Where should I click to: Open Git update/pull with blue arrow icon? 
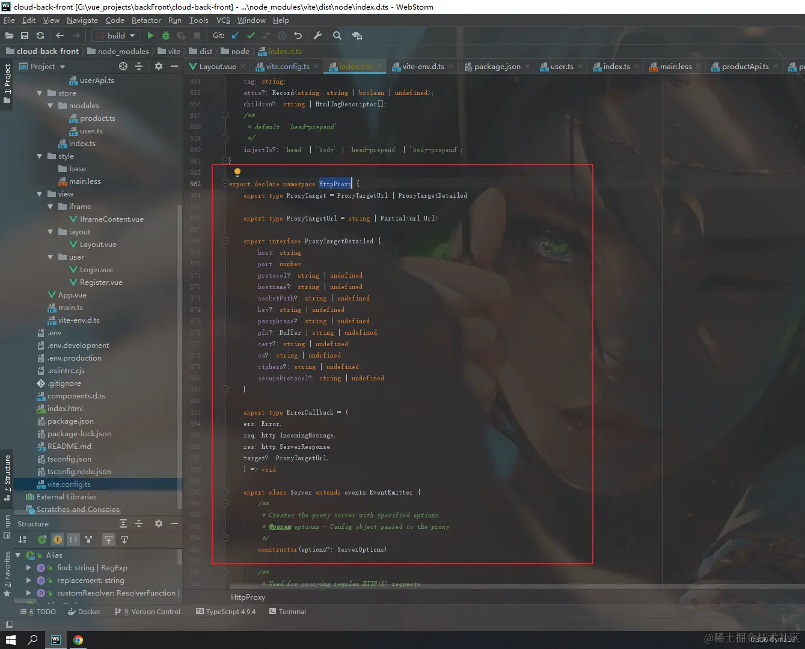point(235,35)
